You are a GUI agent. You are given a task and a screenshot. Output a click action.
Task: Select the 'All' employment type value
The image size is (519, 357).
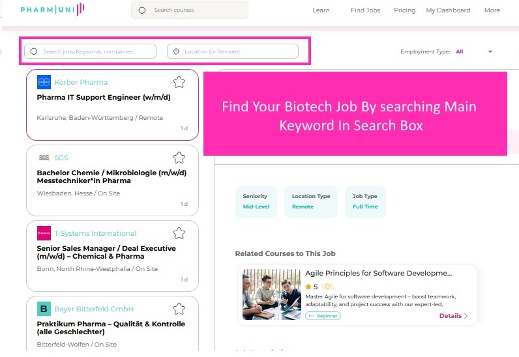pyautogui.click(x=460, y=51)
